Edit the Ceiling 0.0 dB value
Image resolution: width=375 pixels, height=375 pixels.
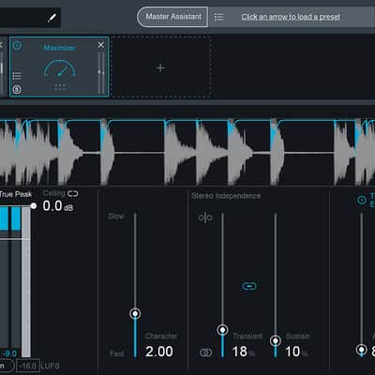tap(58, 206)
